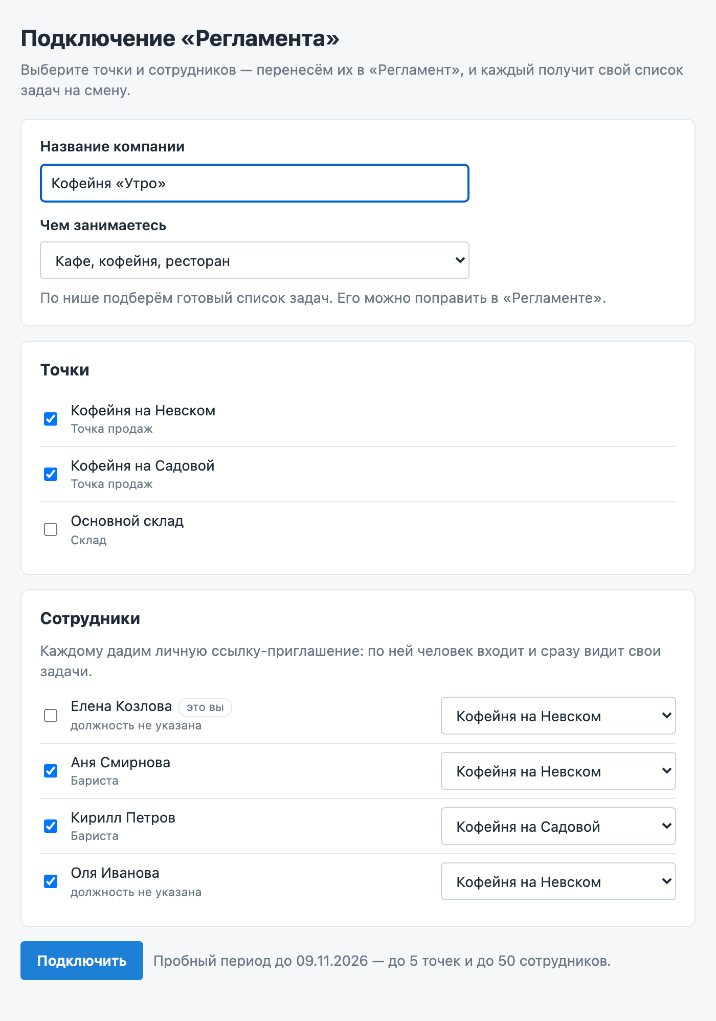Viewport: 716px width, 1021px height.
Task: Open location dropdown for Аня Смирнова
Action: click(558, 771)
